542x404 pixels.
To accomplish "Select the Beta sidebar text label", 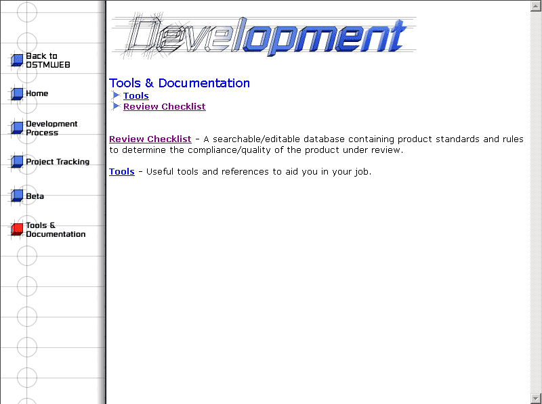I will [35, 196].
